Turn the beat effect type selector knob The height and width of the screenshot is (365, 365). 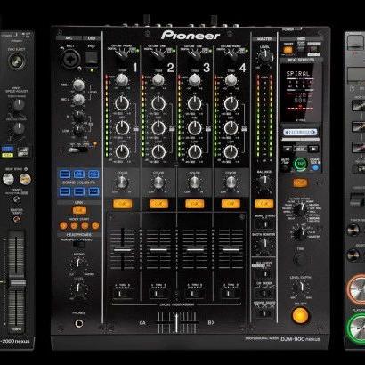coord(300,209)
